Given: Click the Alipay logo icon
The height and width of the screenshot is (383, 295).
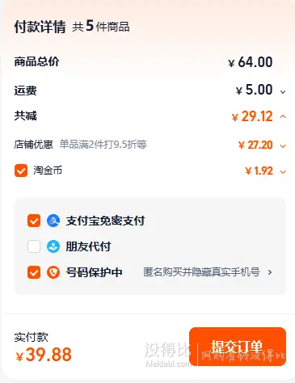Looking at the screenshot, I should coord(53,221).
